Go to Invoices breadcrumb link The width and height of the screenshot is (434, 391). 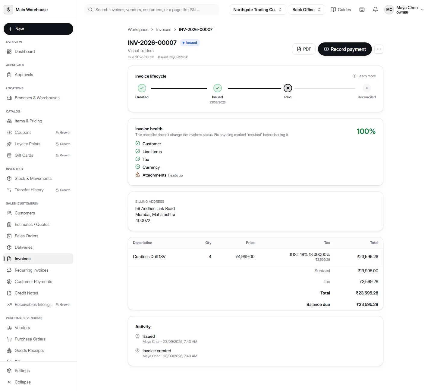pos(164,29)
